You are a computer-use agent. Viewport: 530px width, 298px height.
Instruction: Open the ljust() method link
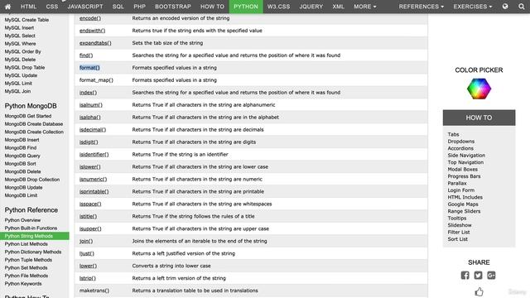(86, 253)
